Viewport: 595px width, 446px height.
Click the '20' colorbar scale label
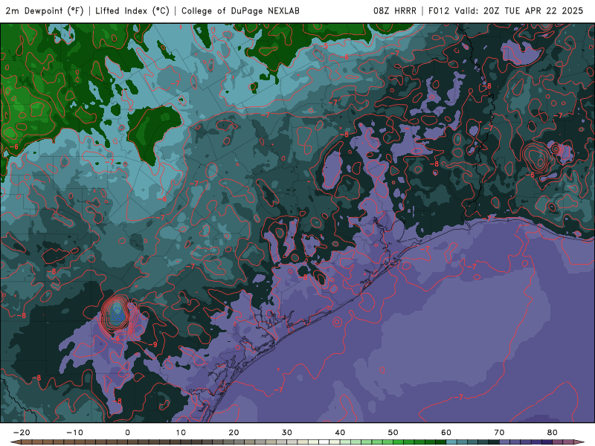[234, 433]
